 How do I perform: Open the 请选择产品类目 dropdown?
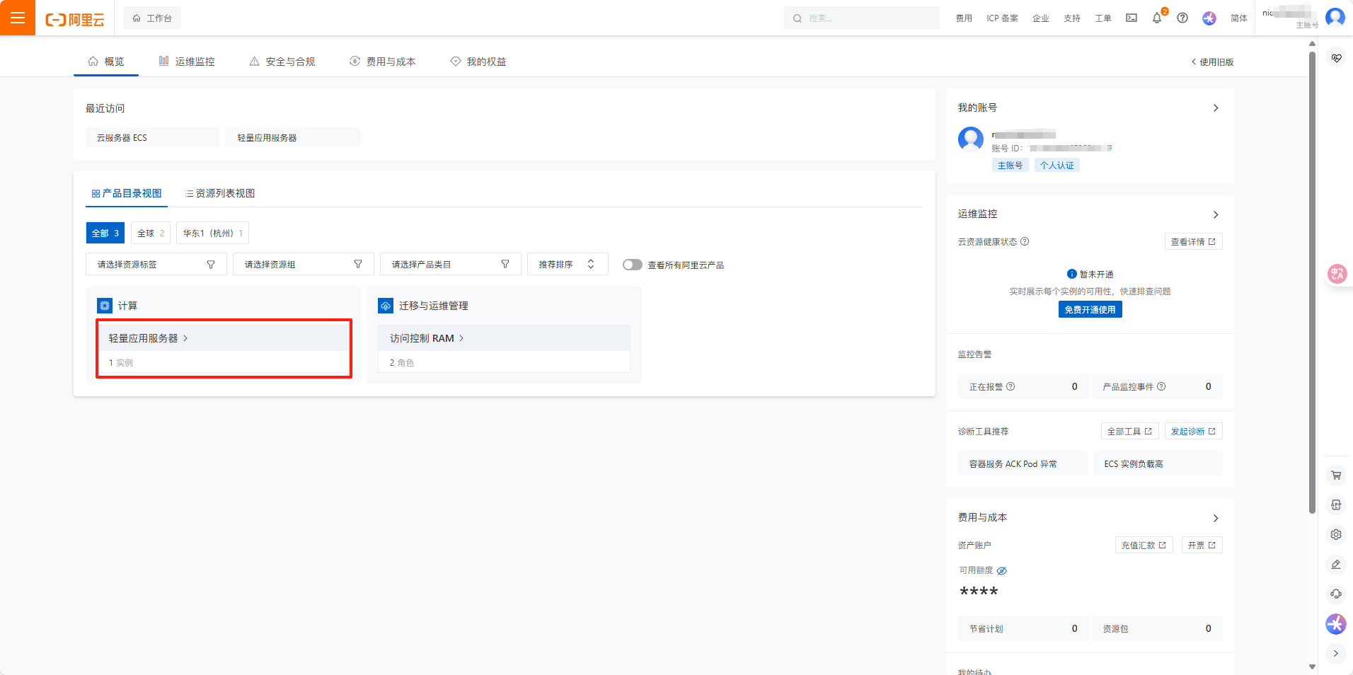[451, 264]
